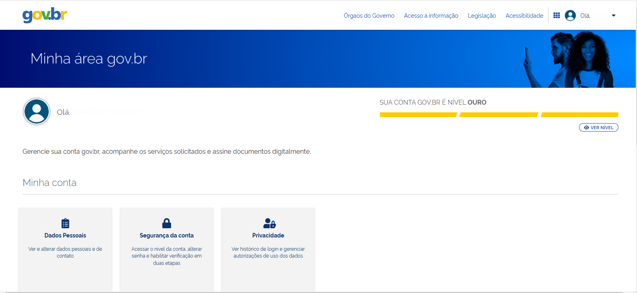Click 'Ver histórico de login' description

tap(268, 252)
